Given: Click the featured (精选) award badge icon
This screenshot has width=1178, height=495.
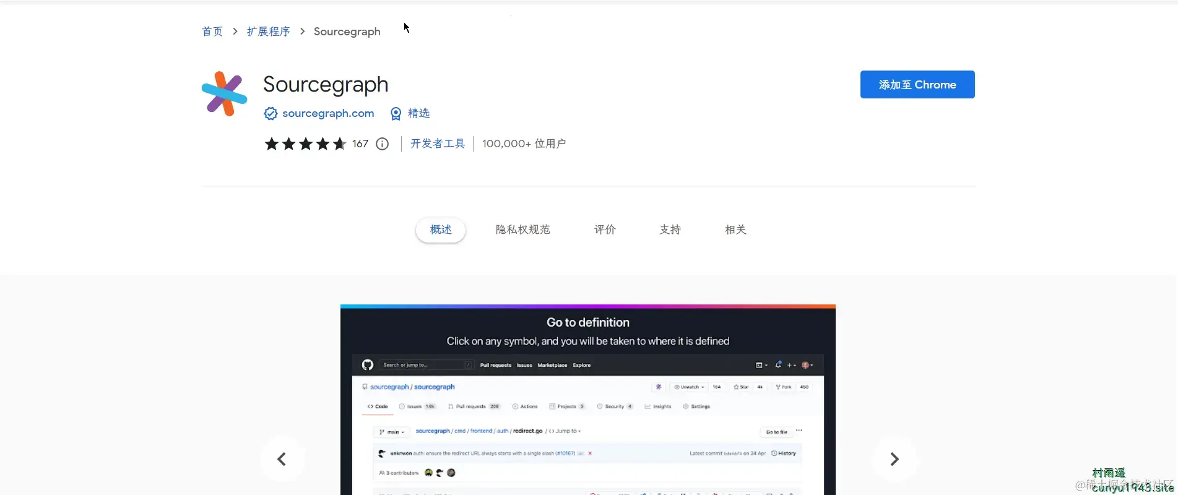Looking at the screenshot, I should click(396, 113).
